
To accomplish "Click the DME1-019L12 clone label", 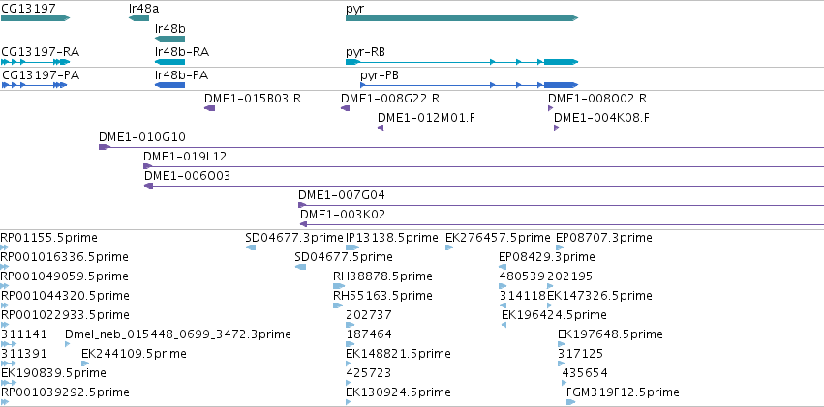I will 185,157.
